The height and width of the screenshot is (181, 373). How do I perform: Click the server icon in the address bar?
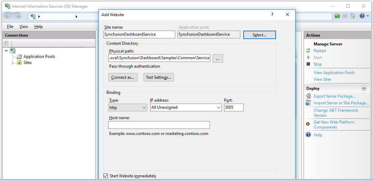(33, 16)
